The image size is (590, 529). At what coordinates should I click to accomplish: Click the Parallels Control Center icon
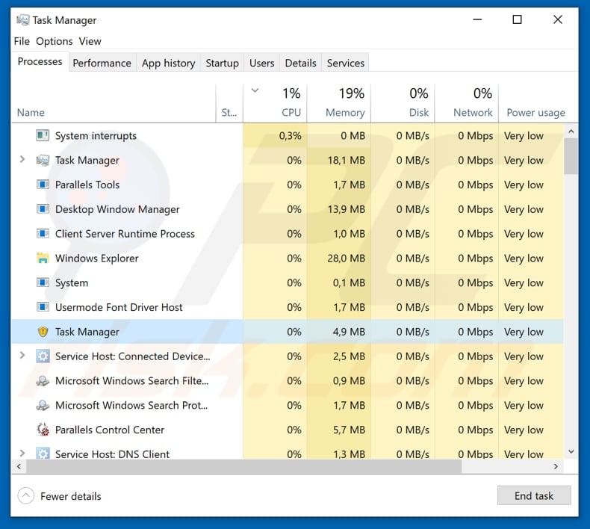coord(43,430)
